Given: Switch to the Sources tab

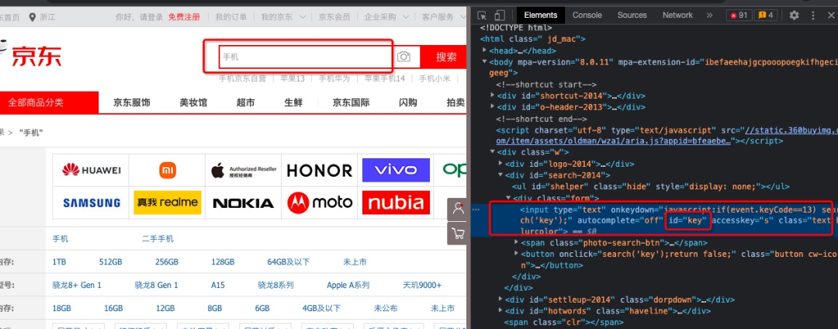Looking at the screenshot, I should (632, 15).
